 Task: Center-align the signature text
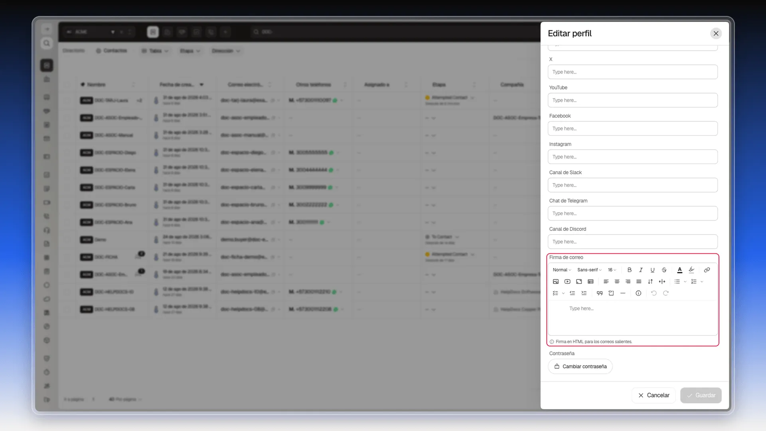click(x=617, y=282)
